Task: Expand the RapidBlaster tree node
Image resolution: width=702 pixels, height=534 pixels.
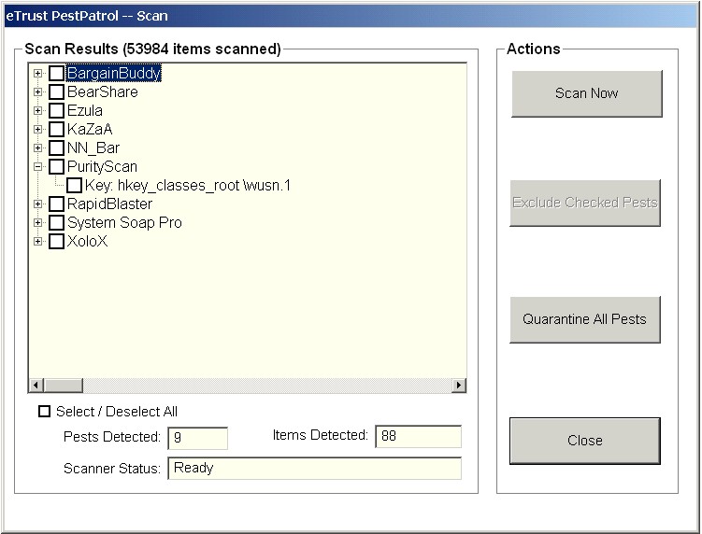Action: [x=38, y=204]
